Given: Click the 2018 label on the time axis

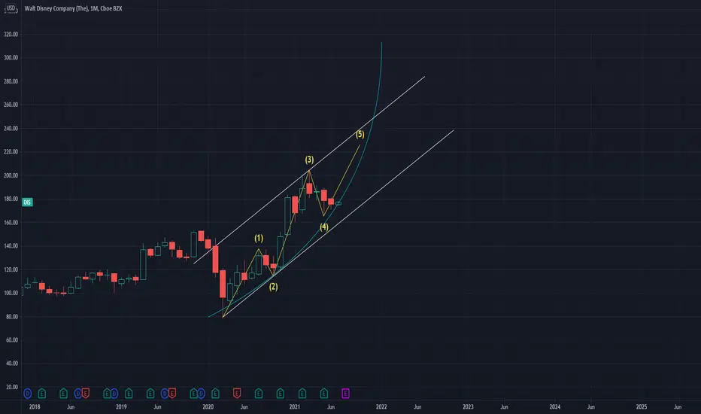Looking at the screenshot, I should (x=35, y=406).
